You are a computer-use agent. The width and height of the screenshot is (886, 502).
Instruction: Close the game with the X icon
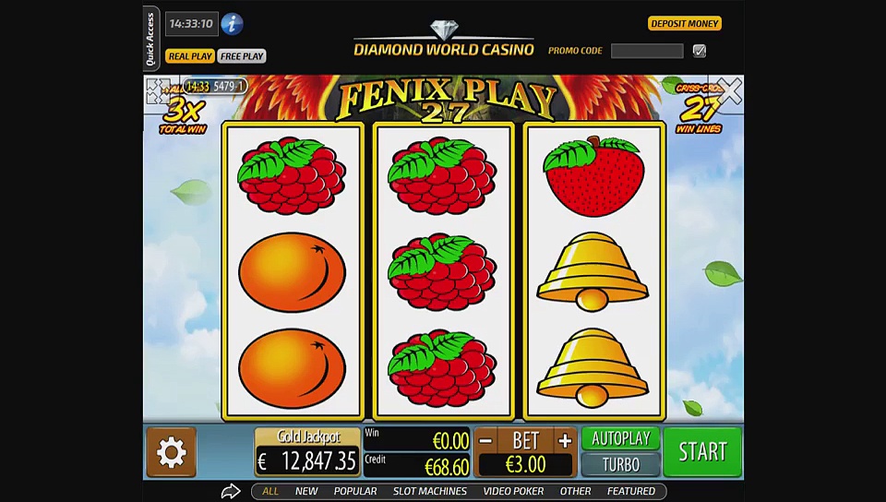(x=729, y=91)
